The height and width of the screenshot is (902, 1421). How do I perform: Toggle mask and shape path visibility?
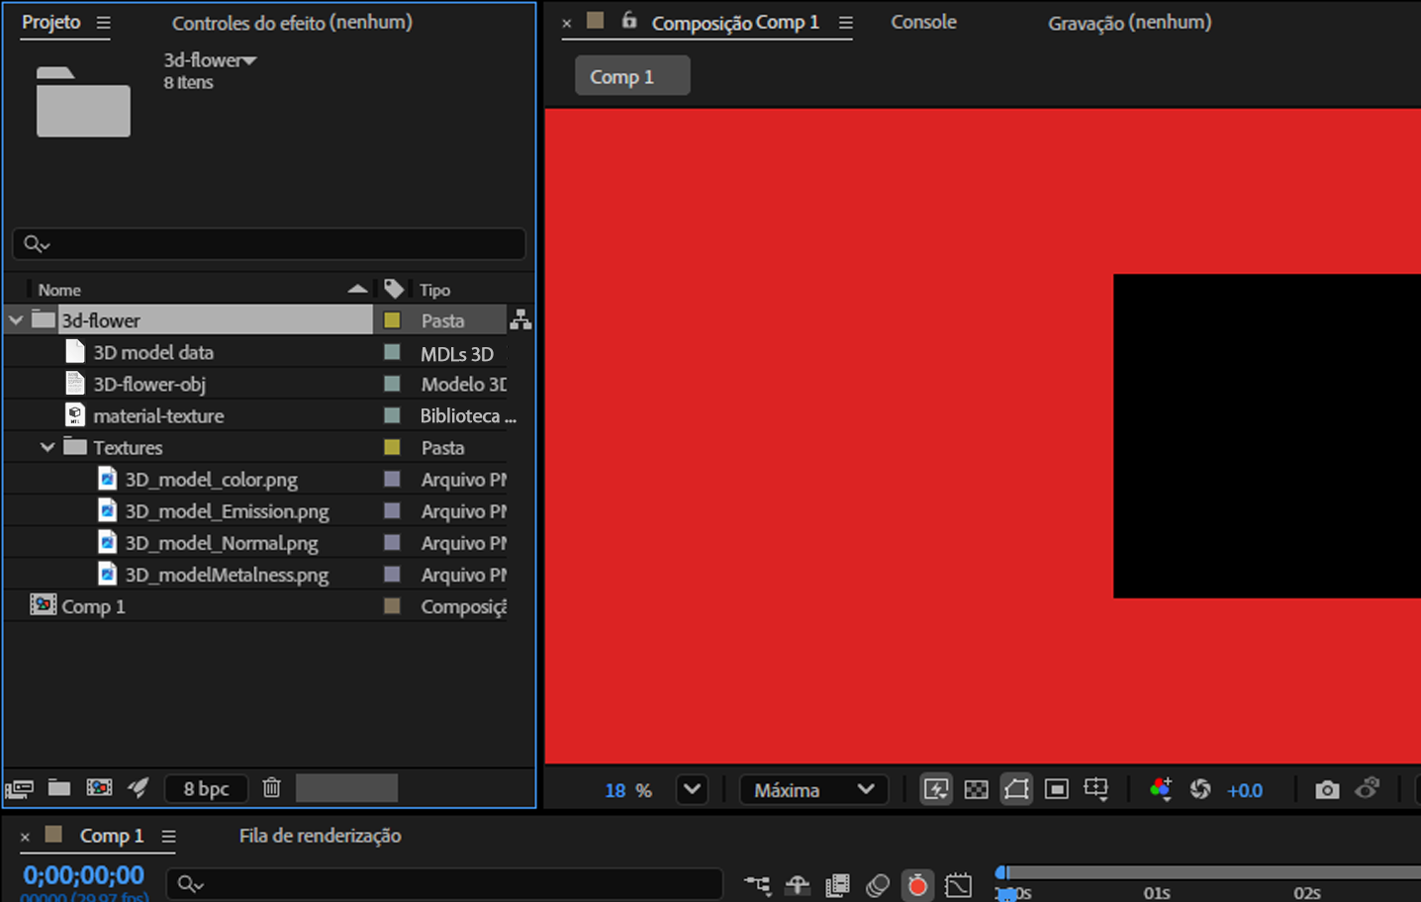1016,790
